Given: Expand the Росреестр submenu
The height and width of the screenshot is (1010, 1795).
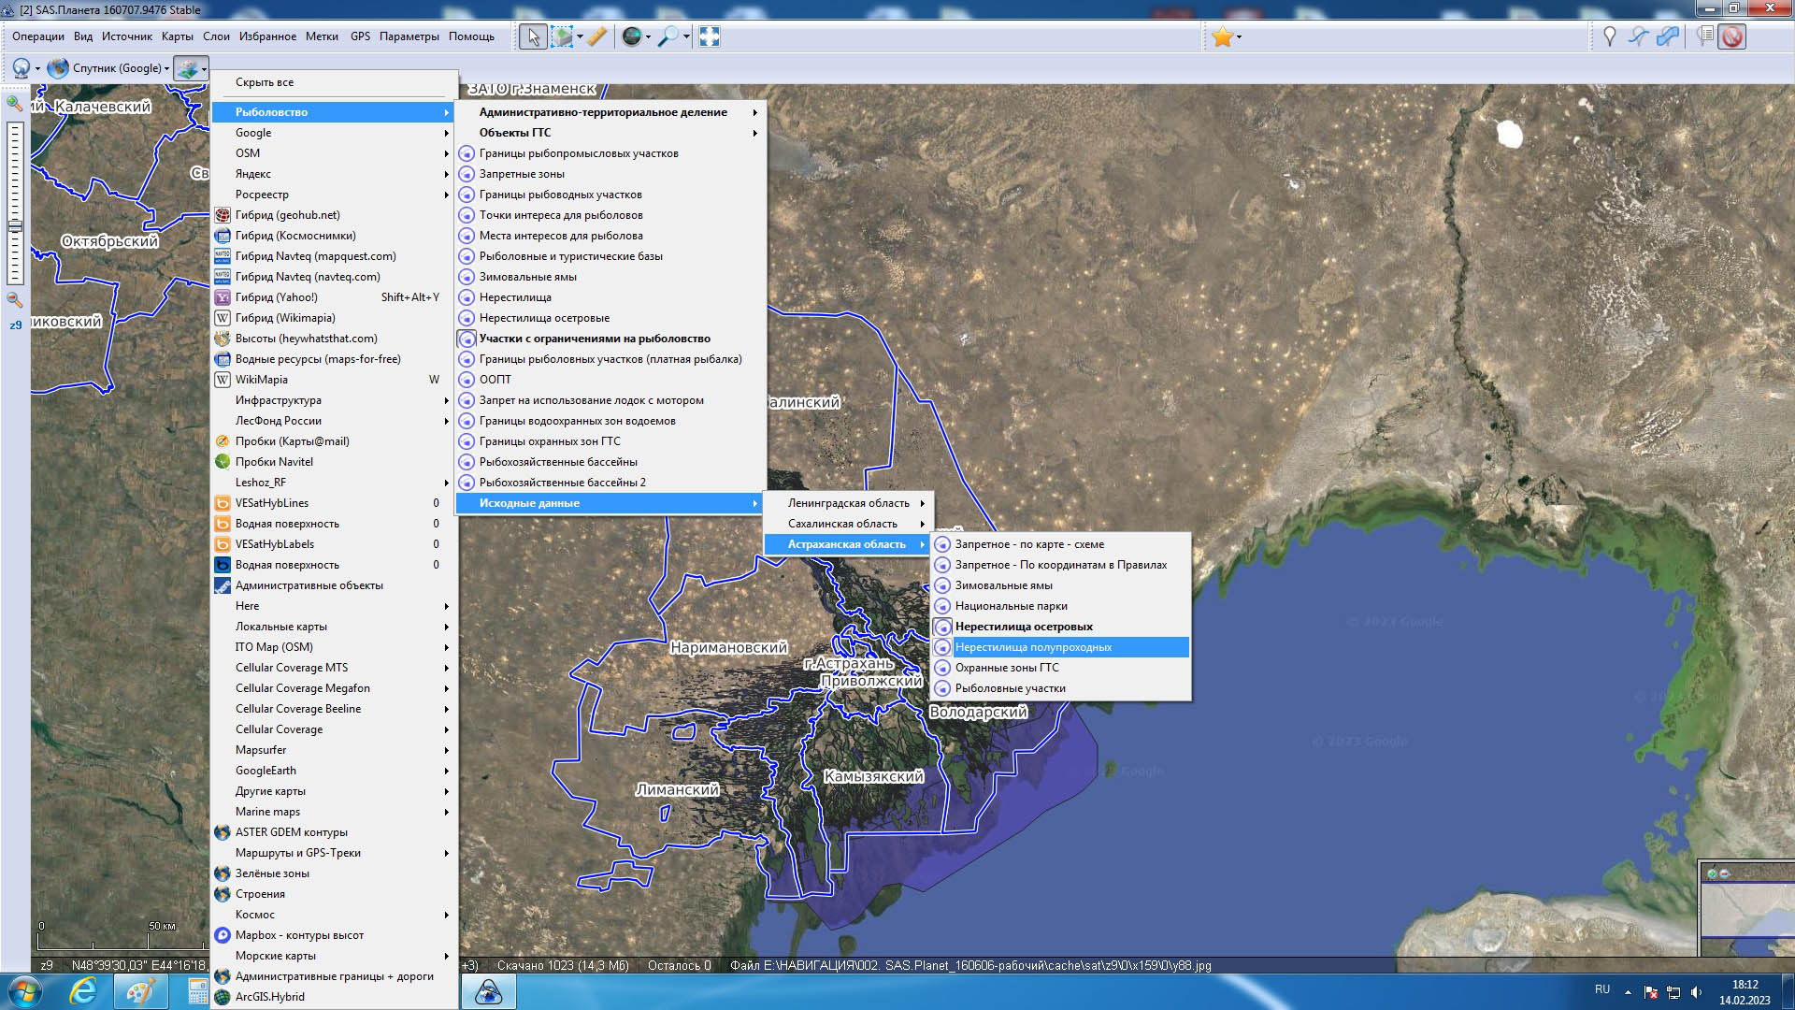Looking at the screenshot, I should (262, 195).
